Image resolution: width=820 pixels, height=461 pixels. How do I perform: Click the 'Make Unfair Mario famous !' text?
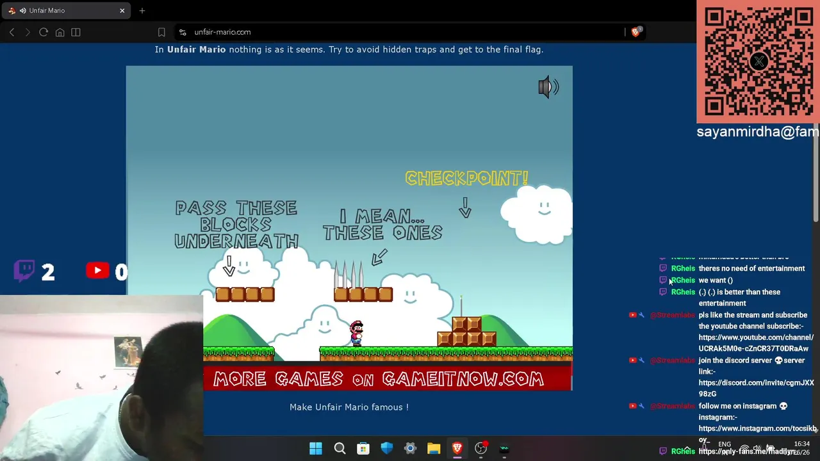pyautogui.click(x=349, y=407)
